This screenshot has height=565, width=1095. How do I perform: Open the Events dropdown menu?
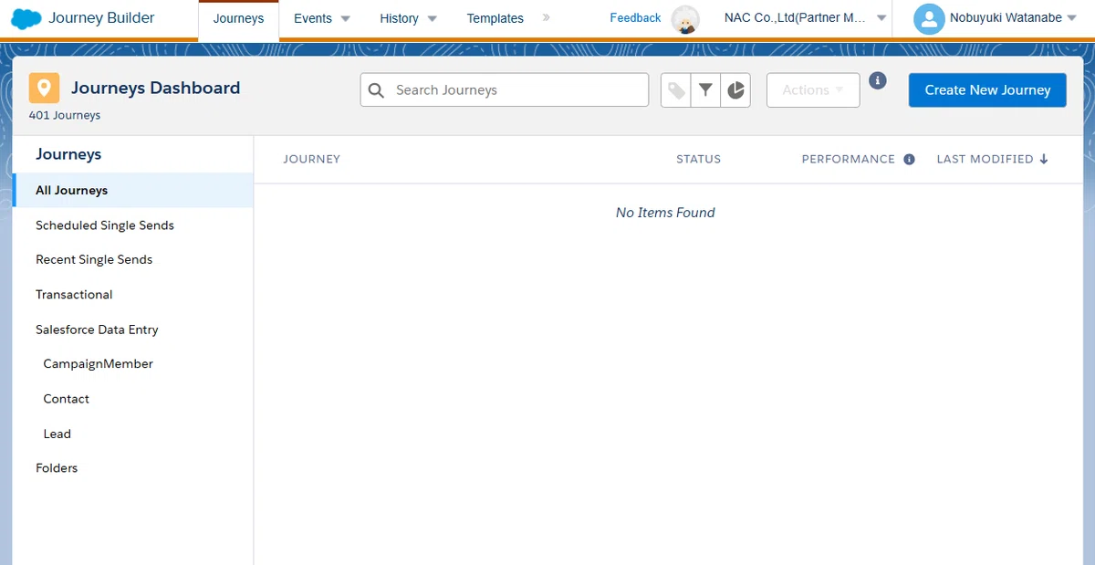322,18
